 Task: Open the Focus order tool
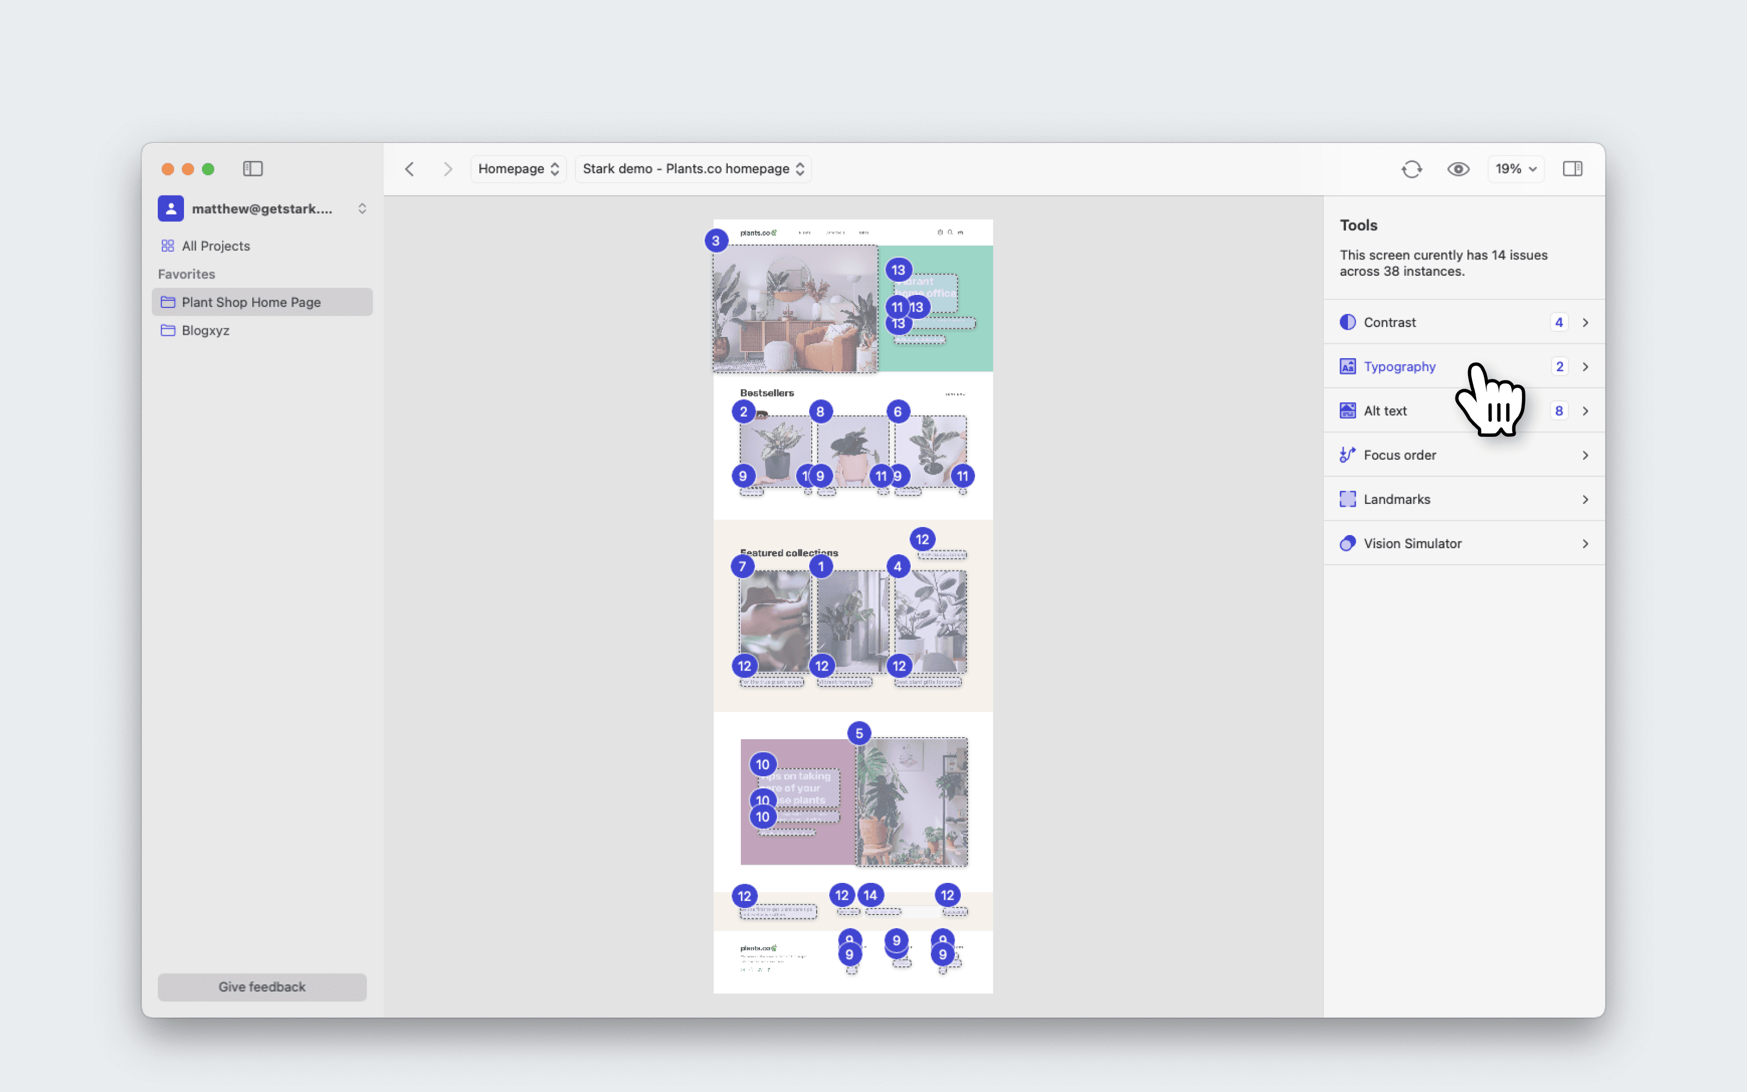1464,455
